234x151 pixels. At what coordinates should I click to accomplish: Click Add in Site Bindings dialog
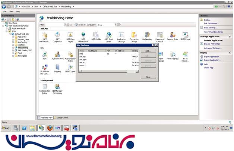pyautogui.click(x=148, y=51)
